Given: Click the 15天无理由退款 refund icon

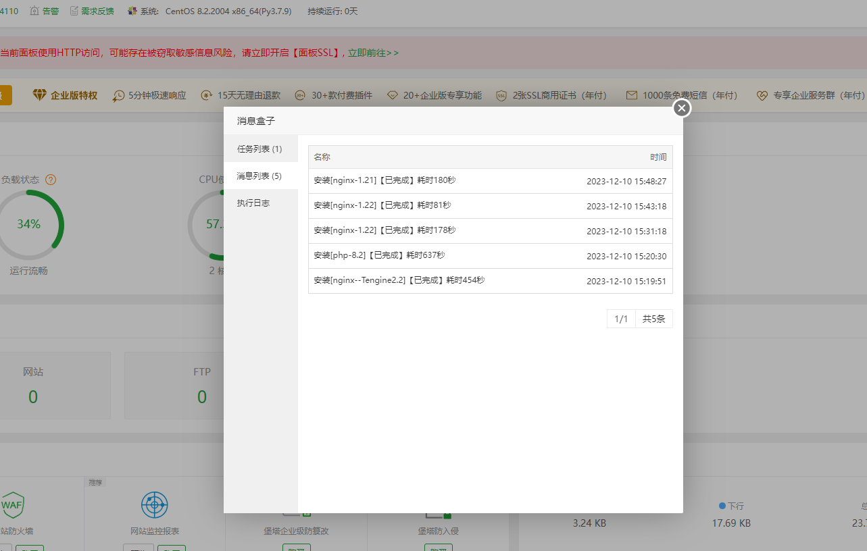Looking at the screenshot, I should [x=207, y=95].
